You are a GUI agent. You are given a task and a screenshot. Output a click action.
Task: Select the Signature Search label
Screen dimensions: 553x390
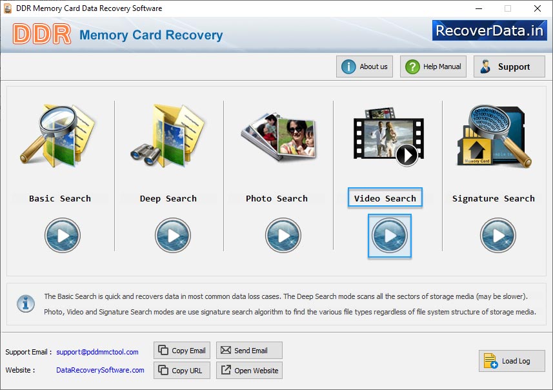pyautogui.click(x=494, y=198)
